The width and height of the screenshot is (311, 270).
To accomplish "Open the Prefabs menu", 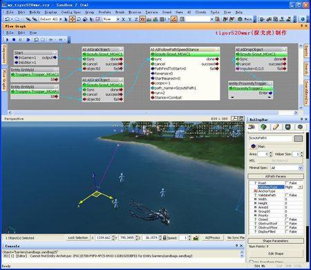I will click(104, 12).
